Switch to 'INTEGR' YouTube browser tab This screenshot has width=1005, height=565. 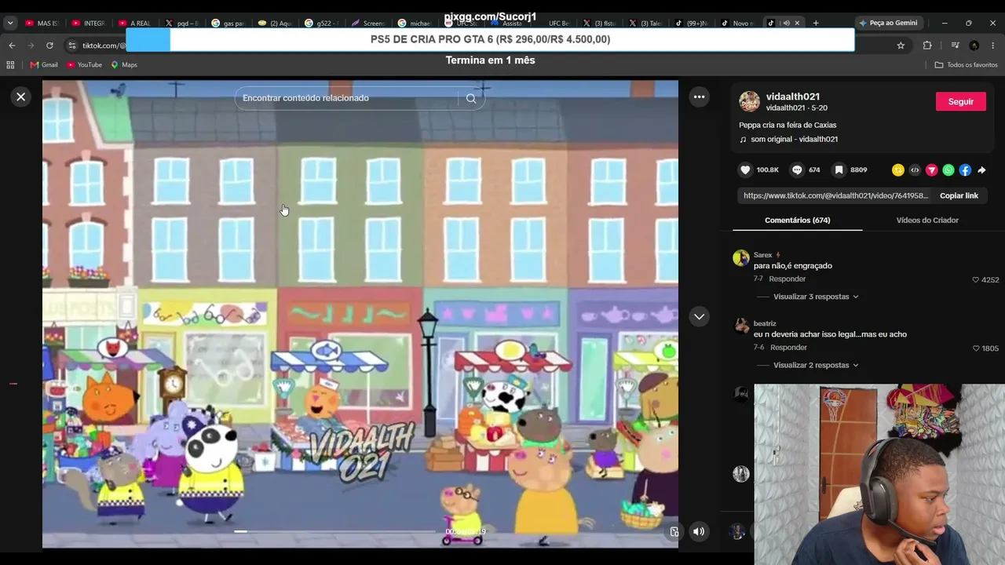(x=89, y=23)
